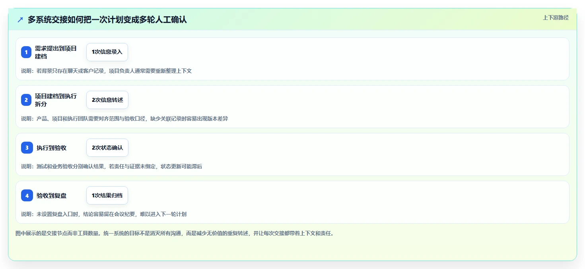Click the step 2 number badge
Viewport: 585px width, 269px height.
tap(26, 100)
